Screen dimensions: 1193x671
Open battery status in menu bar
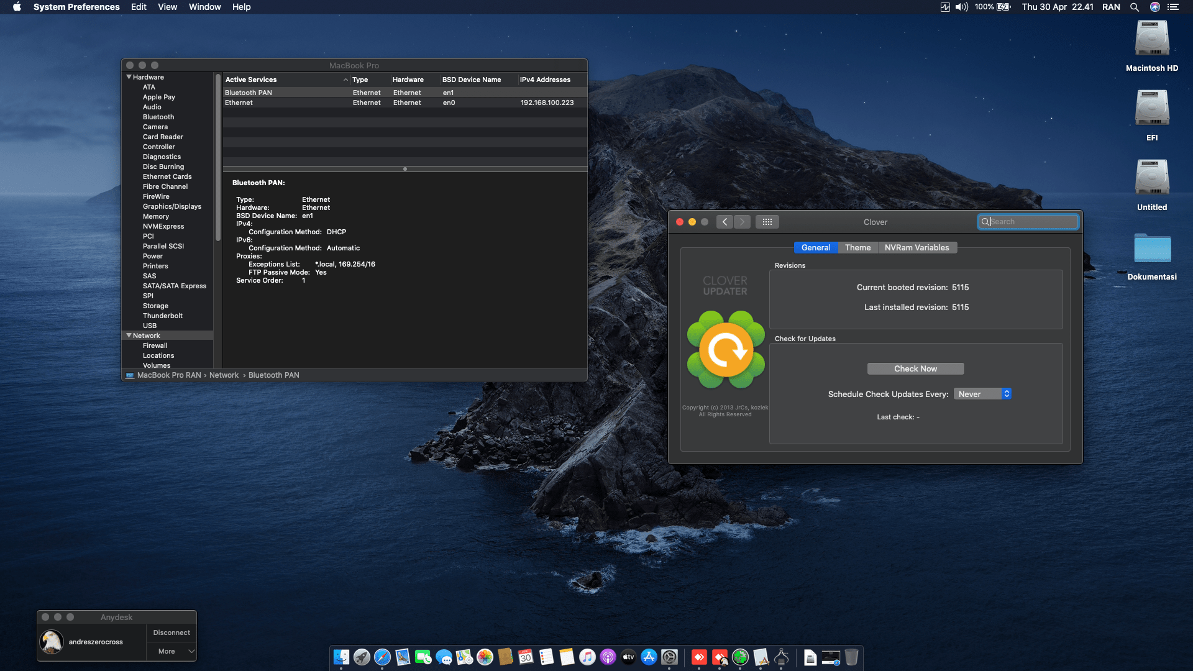tap(992, 7)
